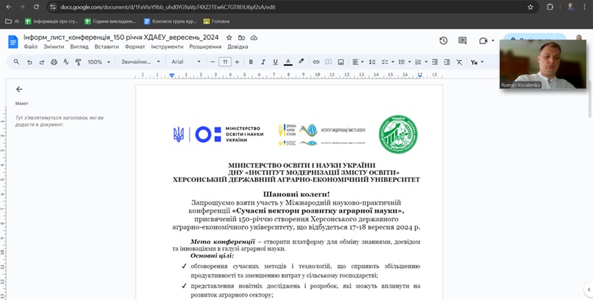Open the Змінити menu

point(54,47)
